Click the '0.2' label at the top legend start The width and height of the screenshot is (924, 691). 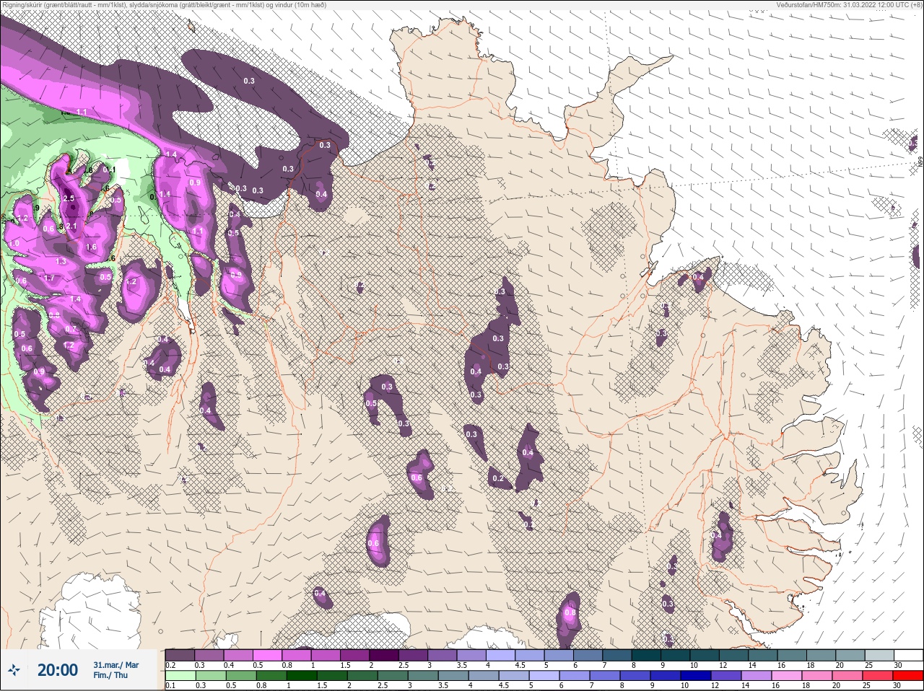(170, 665)
